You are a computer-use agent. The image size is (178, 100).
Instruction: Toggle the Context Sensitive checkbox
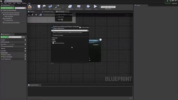[x=80, y=27]
